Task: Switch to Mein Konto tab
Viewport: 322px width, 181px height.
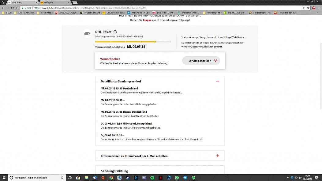Action: pos(23,2)
